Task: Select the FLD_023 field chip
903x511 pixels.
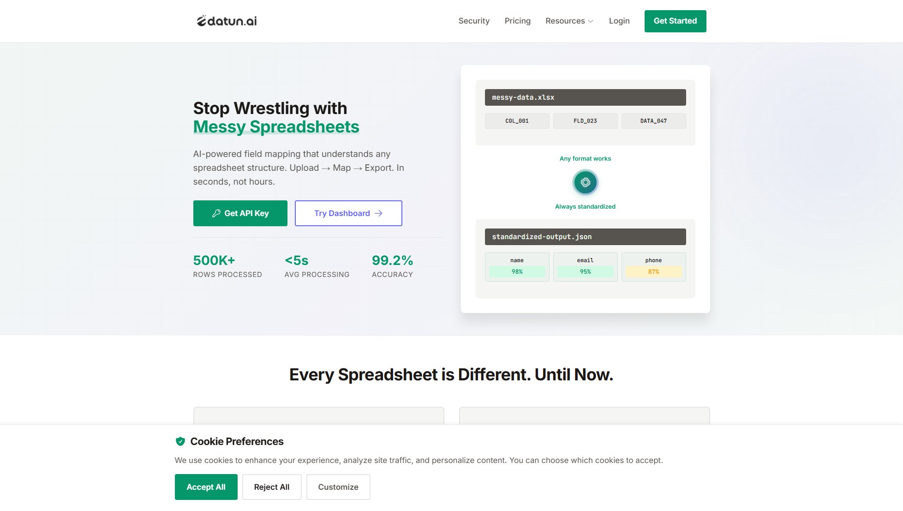Action: pos(585,120)
